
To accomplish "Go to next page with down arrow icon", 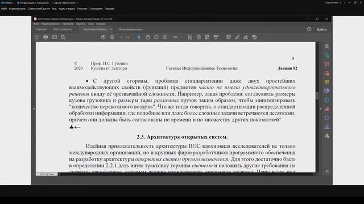I will (112, 37).
